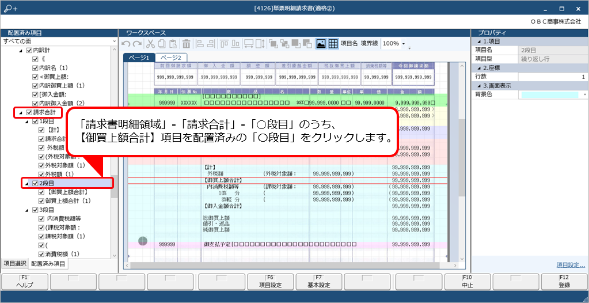Uncheck the 請求合計 checkbox
Viewport: 589px width, 303px height.
(x=29, y=112)
